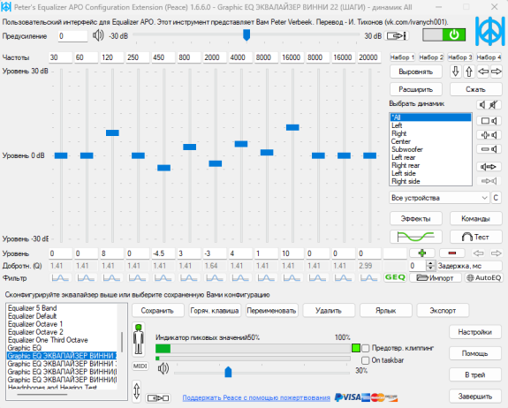Open the frequency response graph button

(415, 237)
